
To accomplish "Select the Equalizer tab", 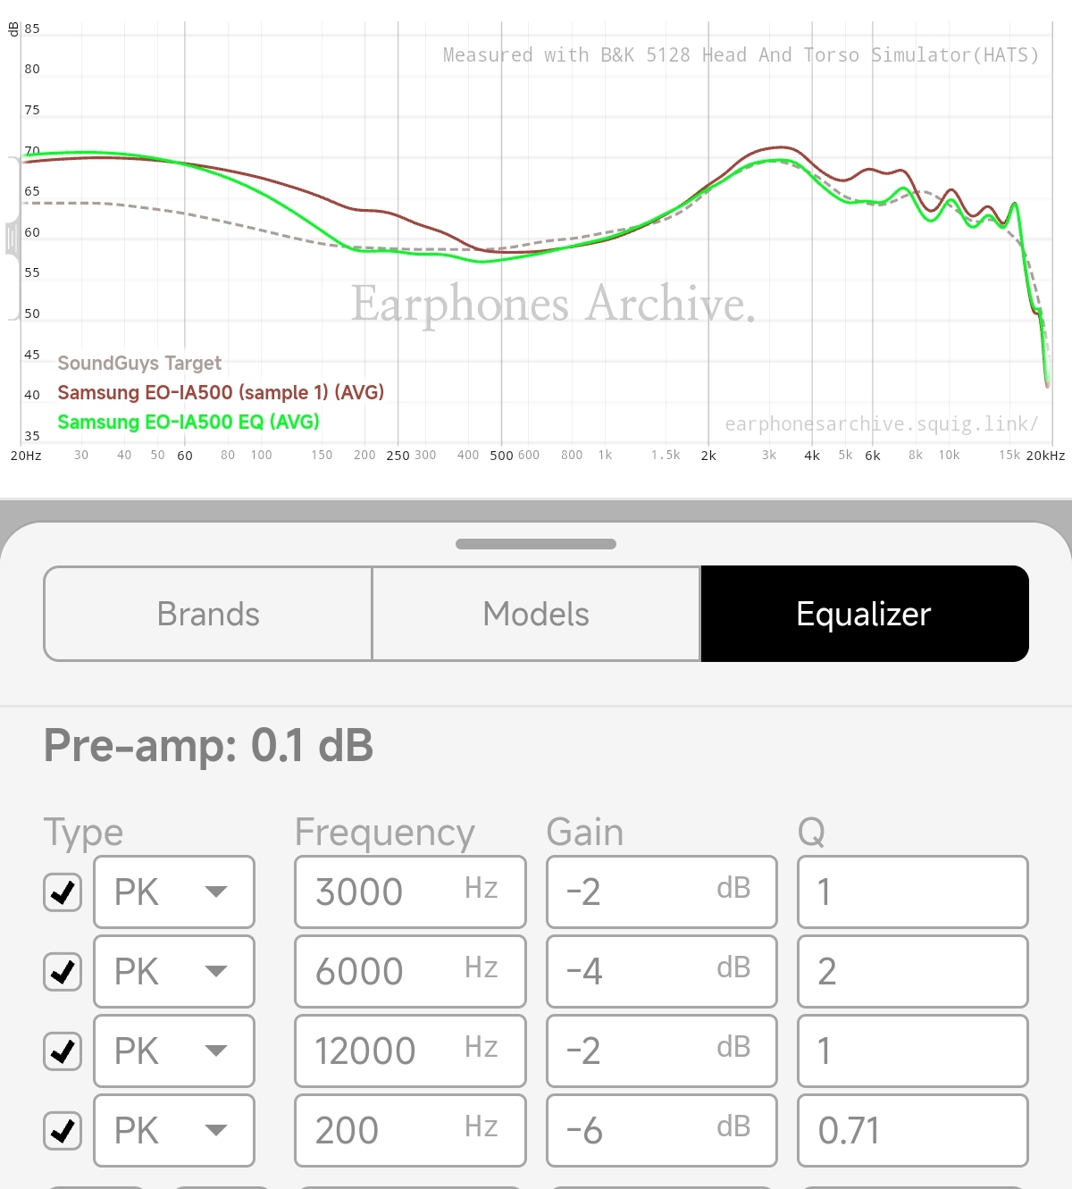I will (x=865, y=614).
